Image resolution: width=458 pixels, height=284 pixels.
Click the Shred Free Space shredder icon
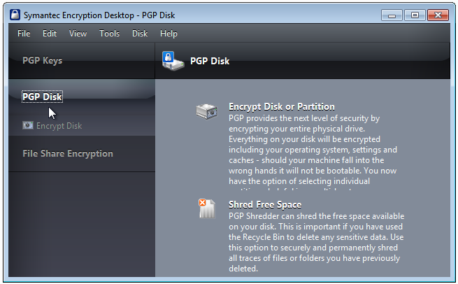208,210
